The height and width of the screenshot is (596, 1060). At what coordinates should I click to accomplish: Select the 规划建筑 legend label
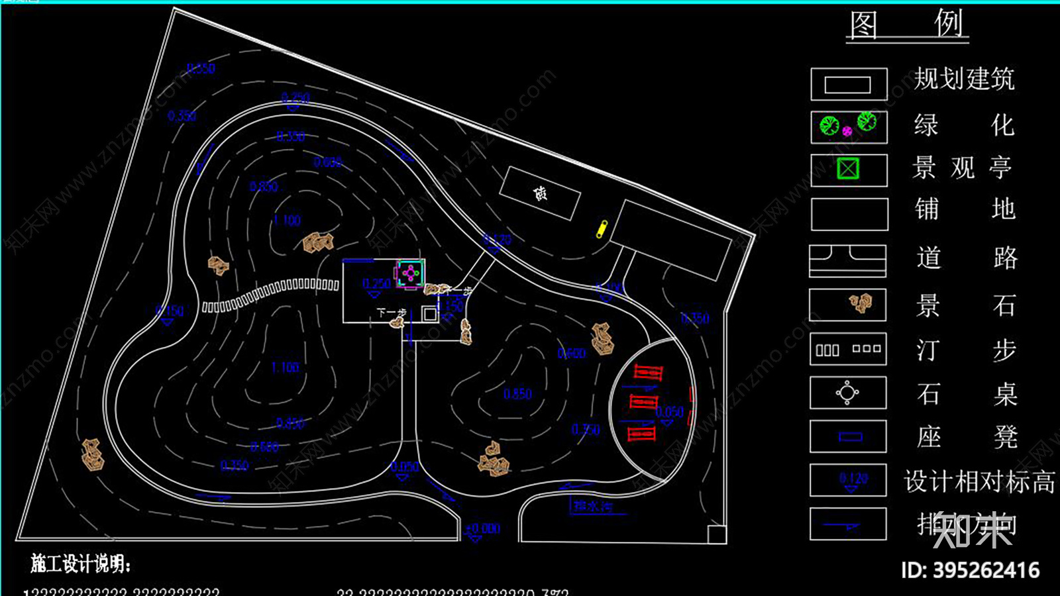click(964, 79)
